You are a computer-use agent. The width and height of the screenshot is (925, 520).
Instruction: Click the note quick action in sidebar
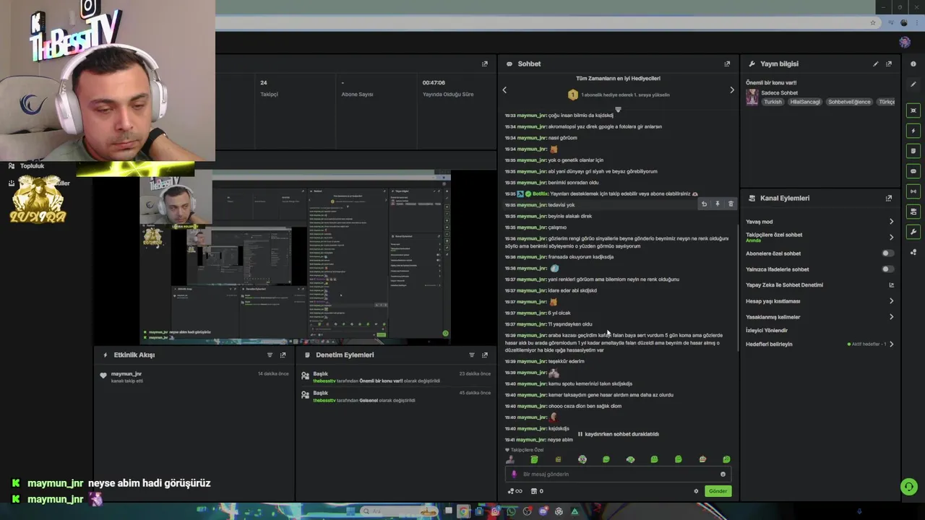[913, 151]
